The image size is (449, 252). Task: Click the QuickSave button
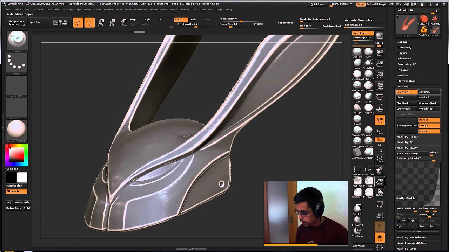point(317,4)
